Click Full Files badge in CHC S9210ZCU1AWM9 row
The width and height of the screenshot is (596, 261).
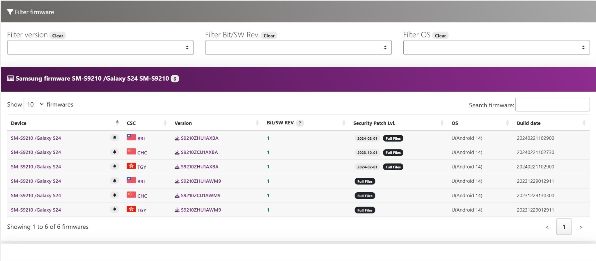click(365, 196)
